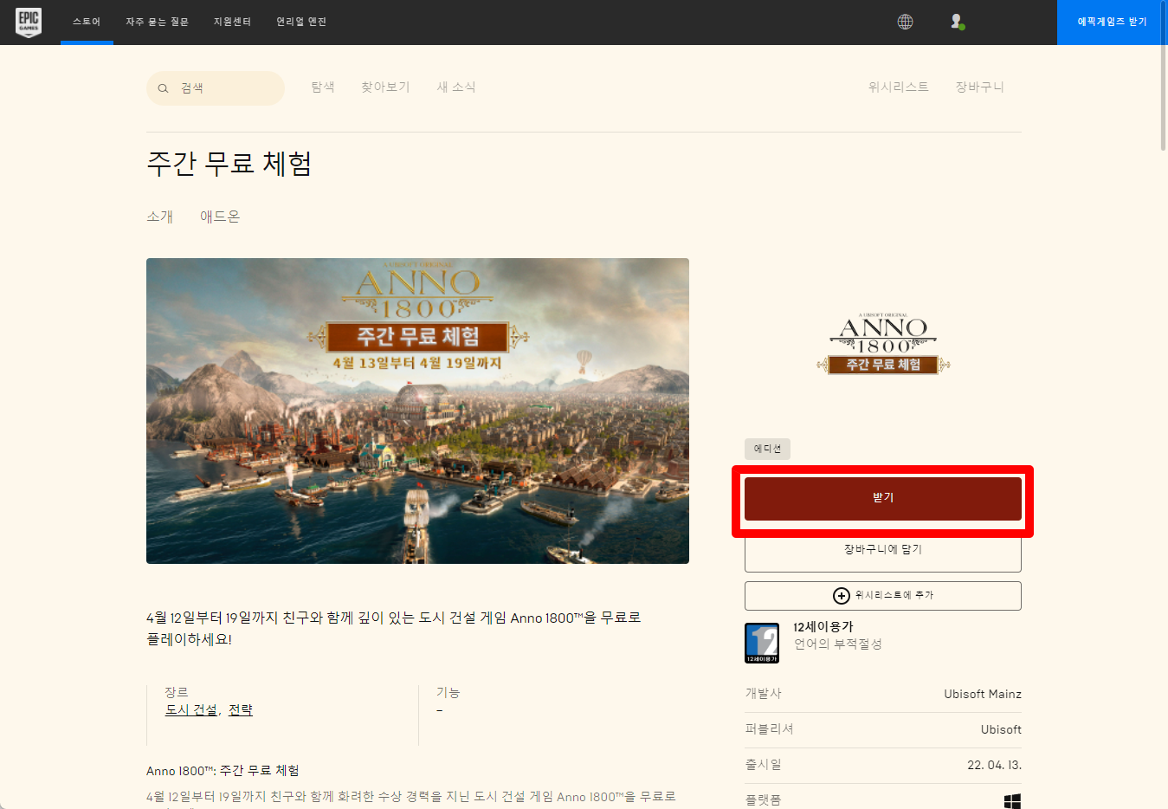Click the 장바구니에 담기 button
Screen dimensions: 1168x809
(883, 551)
